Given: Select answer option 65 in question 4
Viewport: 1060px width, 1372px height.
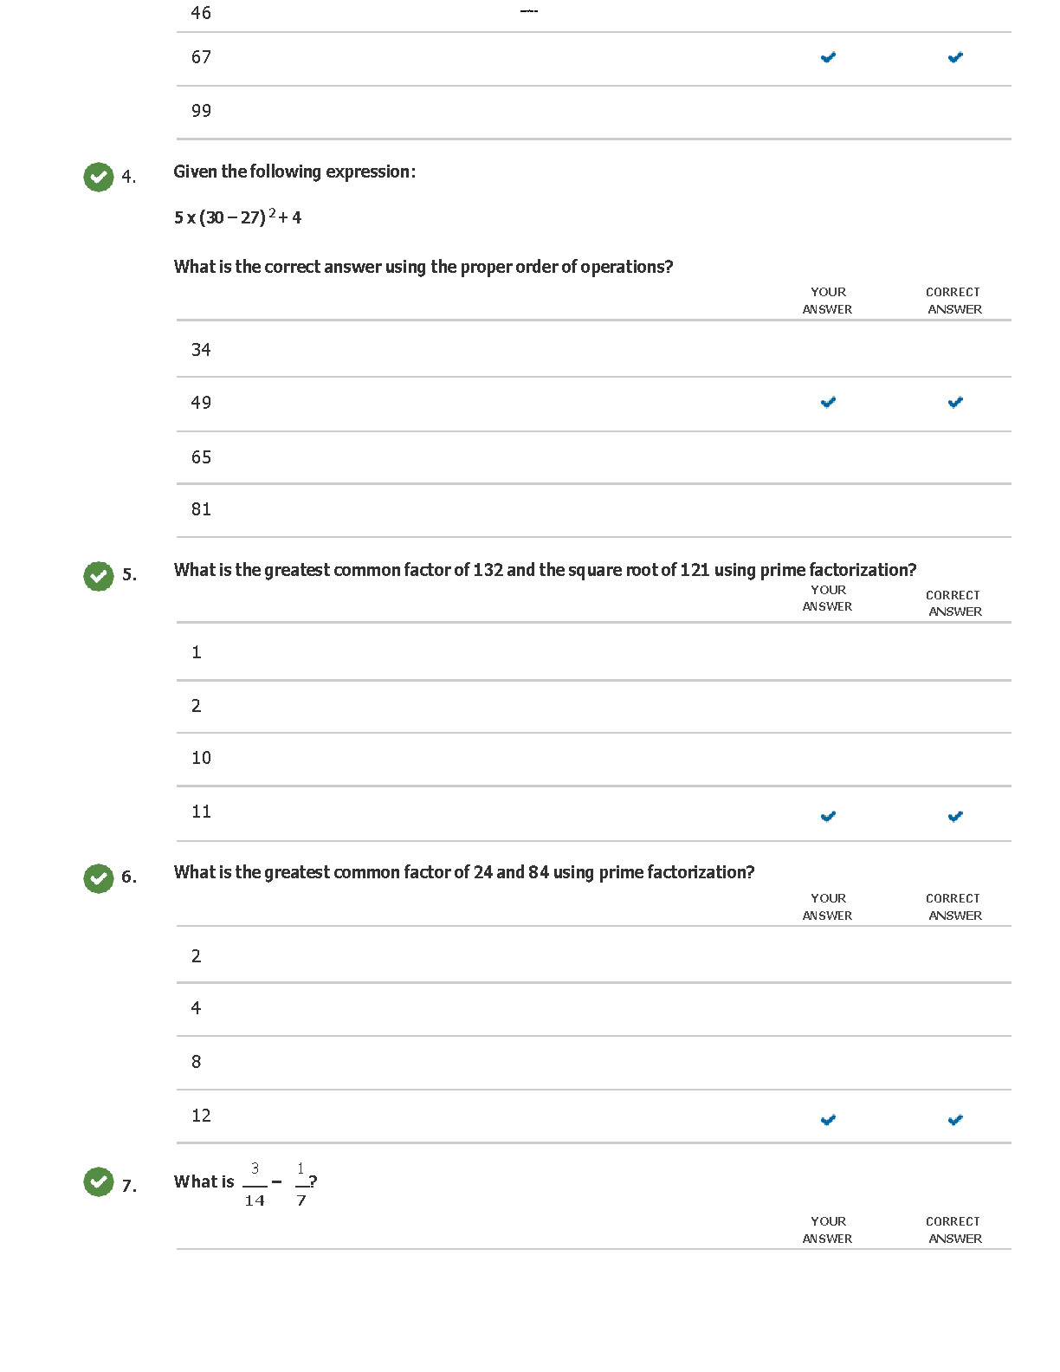Looking at the screenshot, I should [201, 457].
